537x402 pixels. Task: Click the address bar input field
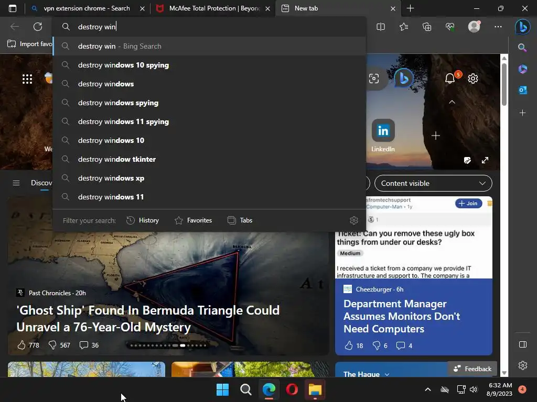[x=209, y=27]
